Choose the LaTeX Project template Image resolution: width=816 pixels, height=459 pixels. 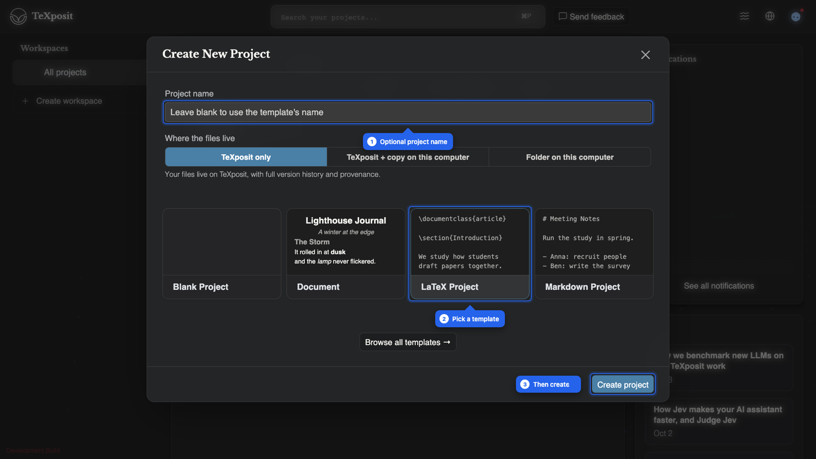470,253
